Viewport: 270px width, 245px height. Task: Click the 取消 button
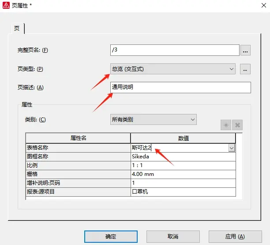coord(173,236)
